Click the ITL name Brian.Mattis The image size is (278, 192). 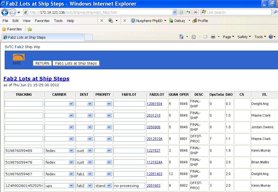pyautogui.click(x=260, y=162)
